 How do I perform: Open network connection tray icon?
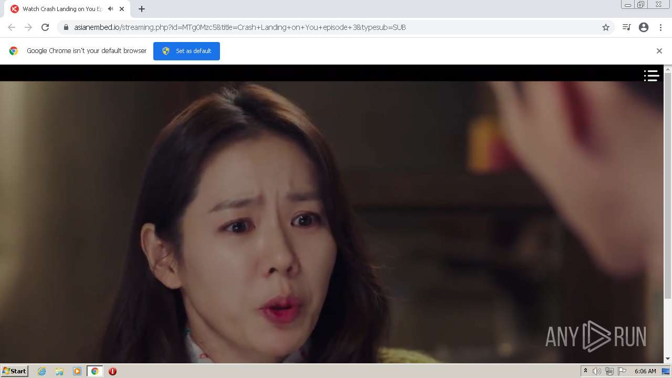pos(610,371)
